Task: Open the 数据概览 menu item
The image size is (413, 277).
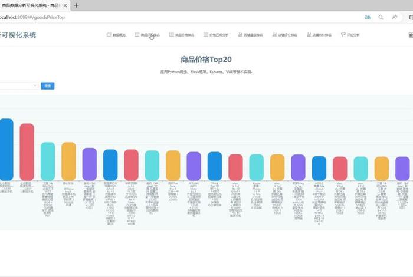Action: pos(116,35)
